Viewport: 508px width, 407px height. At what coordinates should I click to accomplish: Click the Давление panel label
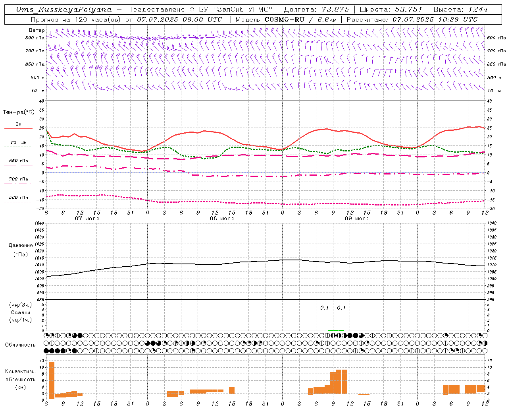pos(21,246)
